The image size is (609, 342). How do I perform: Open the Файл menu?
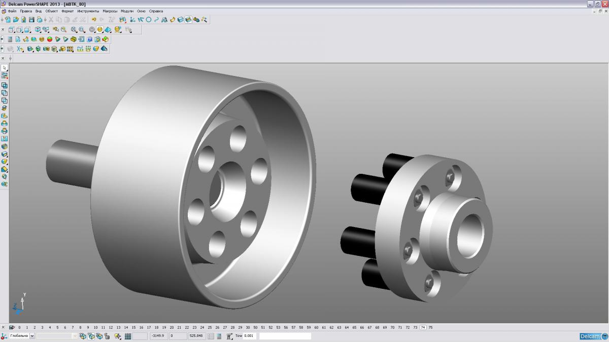click(12, 11)
